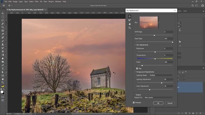
Task: Select the Crop tool
Action: tap(3, 27)
